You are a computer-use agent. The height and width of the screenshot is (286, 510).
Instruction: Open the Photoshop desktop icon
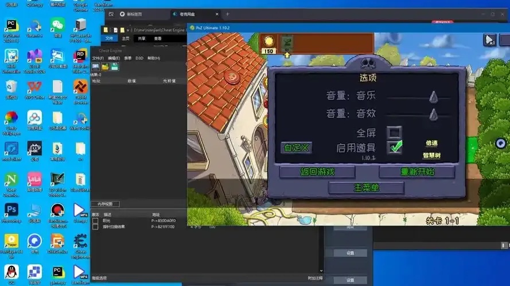[11, 213]
